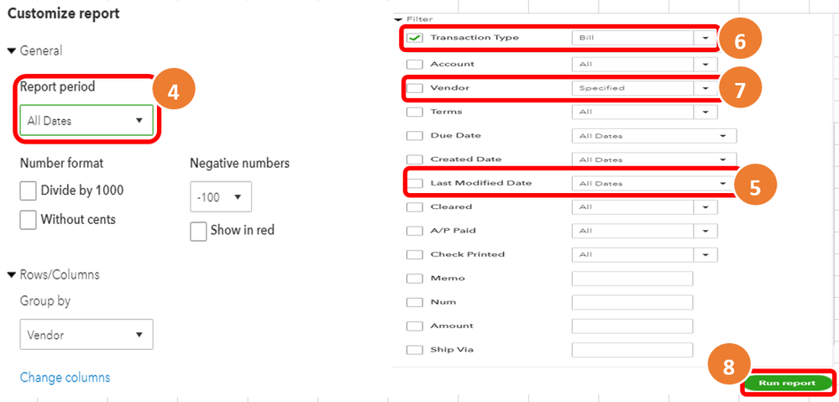
Task: Collapse the Rows/Columns section
Action: [x=12, y=274]
